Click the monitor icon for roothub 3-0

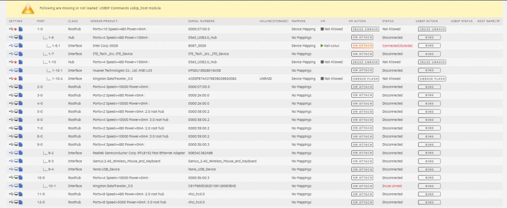click(16, 95)
